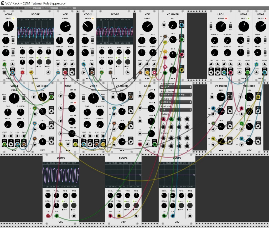Click the GATE input jack on the left ADSR
Image resolution: width=269 pixels, height=228 pixels.
[x=61, y=144]
